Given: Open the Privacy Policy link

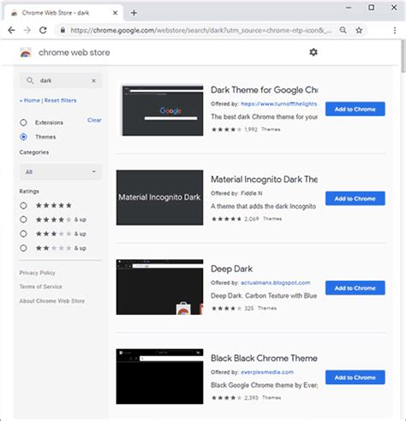Looking at the screenshot, I should [37, 273].
